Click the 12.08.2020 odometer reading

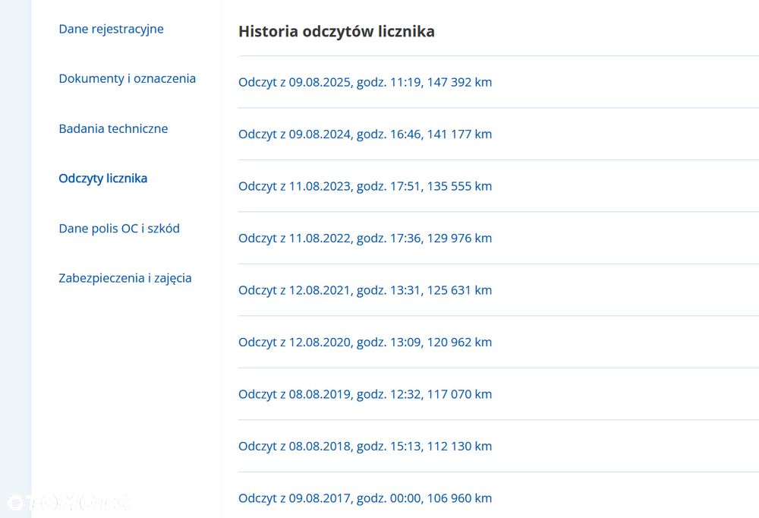tap(365, 342)
